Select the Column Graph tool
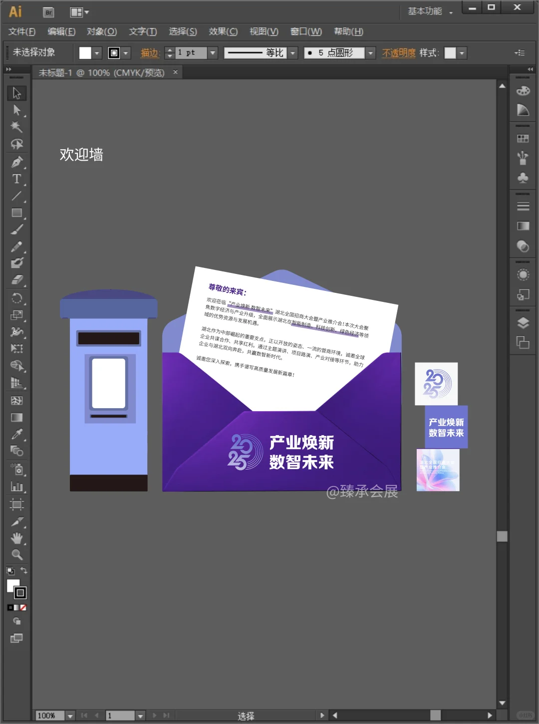Image resolution: width=539 pixels, height=724 pixels. (16, 486)
